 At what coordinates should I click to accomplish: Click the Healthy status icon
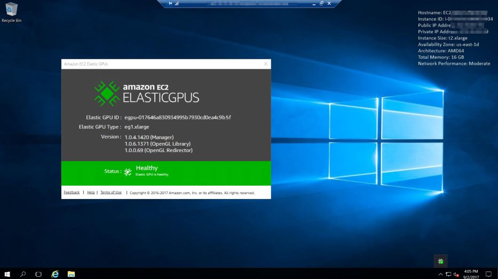click(x=128, y=172)
